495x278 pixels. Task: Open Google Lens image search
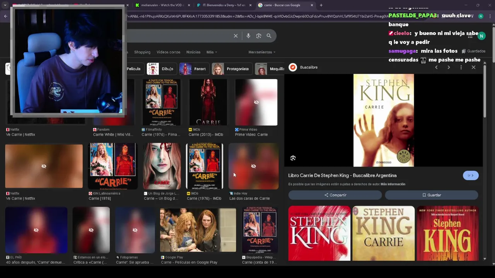click(x=259, y=36)
